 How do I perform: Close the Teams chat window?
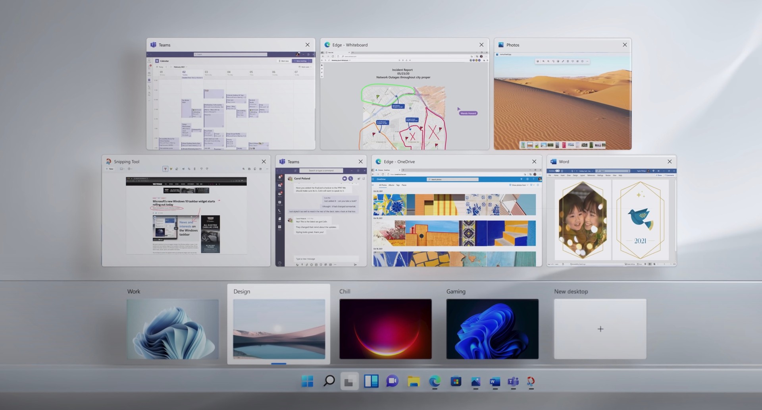click(360, 162)
